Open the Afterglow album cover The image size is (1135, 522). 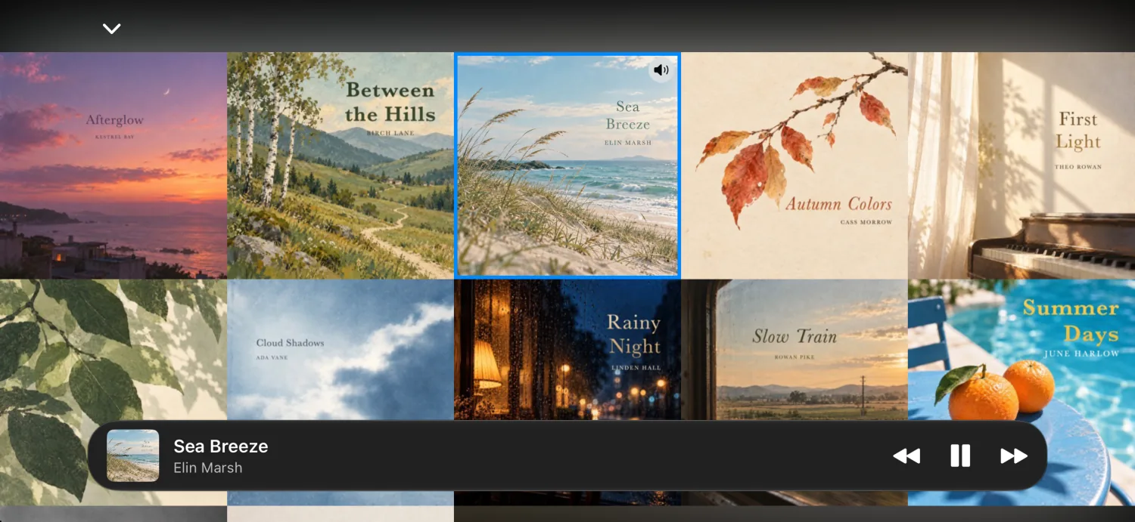click(113, 165)
